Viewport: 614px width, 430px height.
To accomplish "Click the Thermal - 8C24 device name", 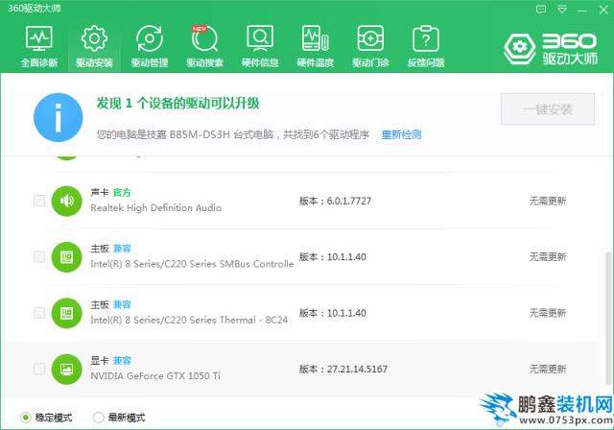I will (x=189, y=320).
